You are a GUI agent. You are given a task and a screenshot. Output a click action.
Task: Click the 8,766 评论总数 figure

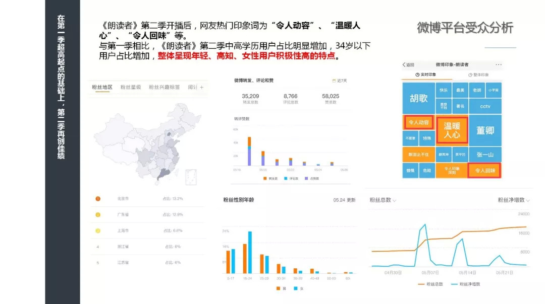(x=291, y=99)
